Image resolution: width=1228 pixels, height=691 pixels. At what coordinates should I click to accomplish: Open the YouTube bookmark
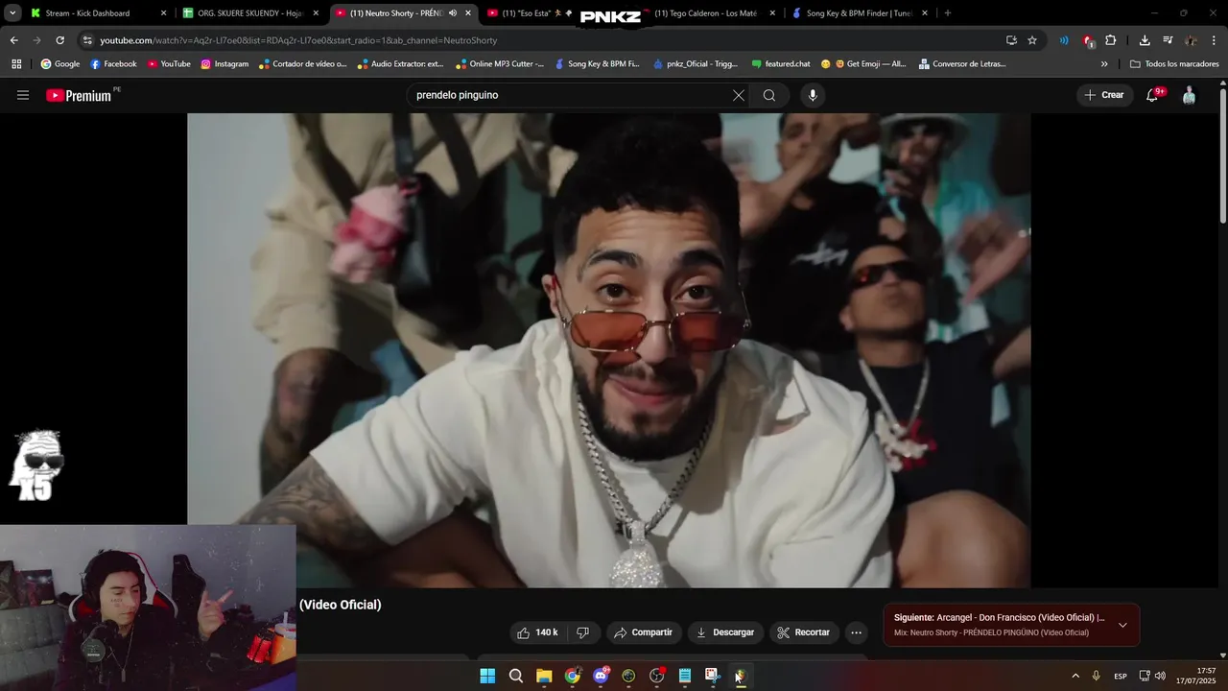point(169,64)
